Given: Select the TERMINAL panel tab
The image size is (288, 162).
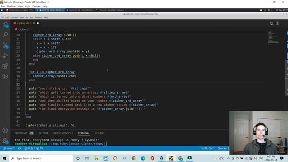Looking at the screenshot, I should pos(84,133).
